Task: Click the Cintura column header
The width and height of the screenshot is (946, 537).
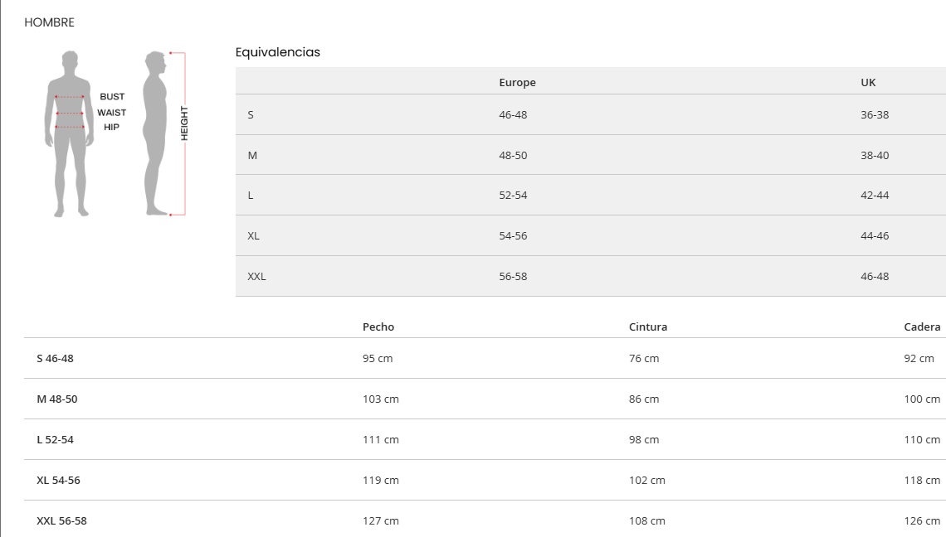Action: coord(648,327)
